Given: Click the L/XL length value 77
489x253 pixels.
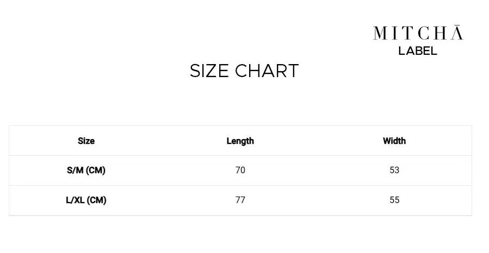Looking at the screenshot, I should coord(240,200).
